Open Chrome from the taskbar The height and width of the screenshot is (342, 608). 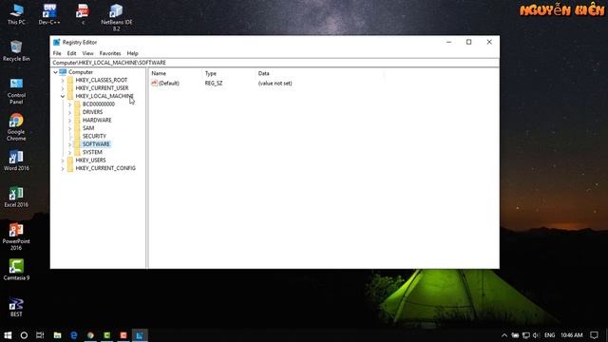pos(90,335)
